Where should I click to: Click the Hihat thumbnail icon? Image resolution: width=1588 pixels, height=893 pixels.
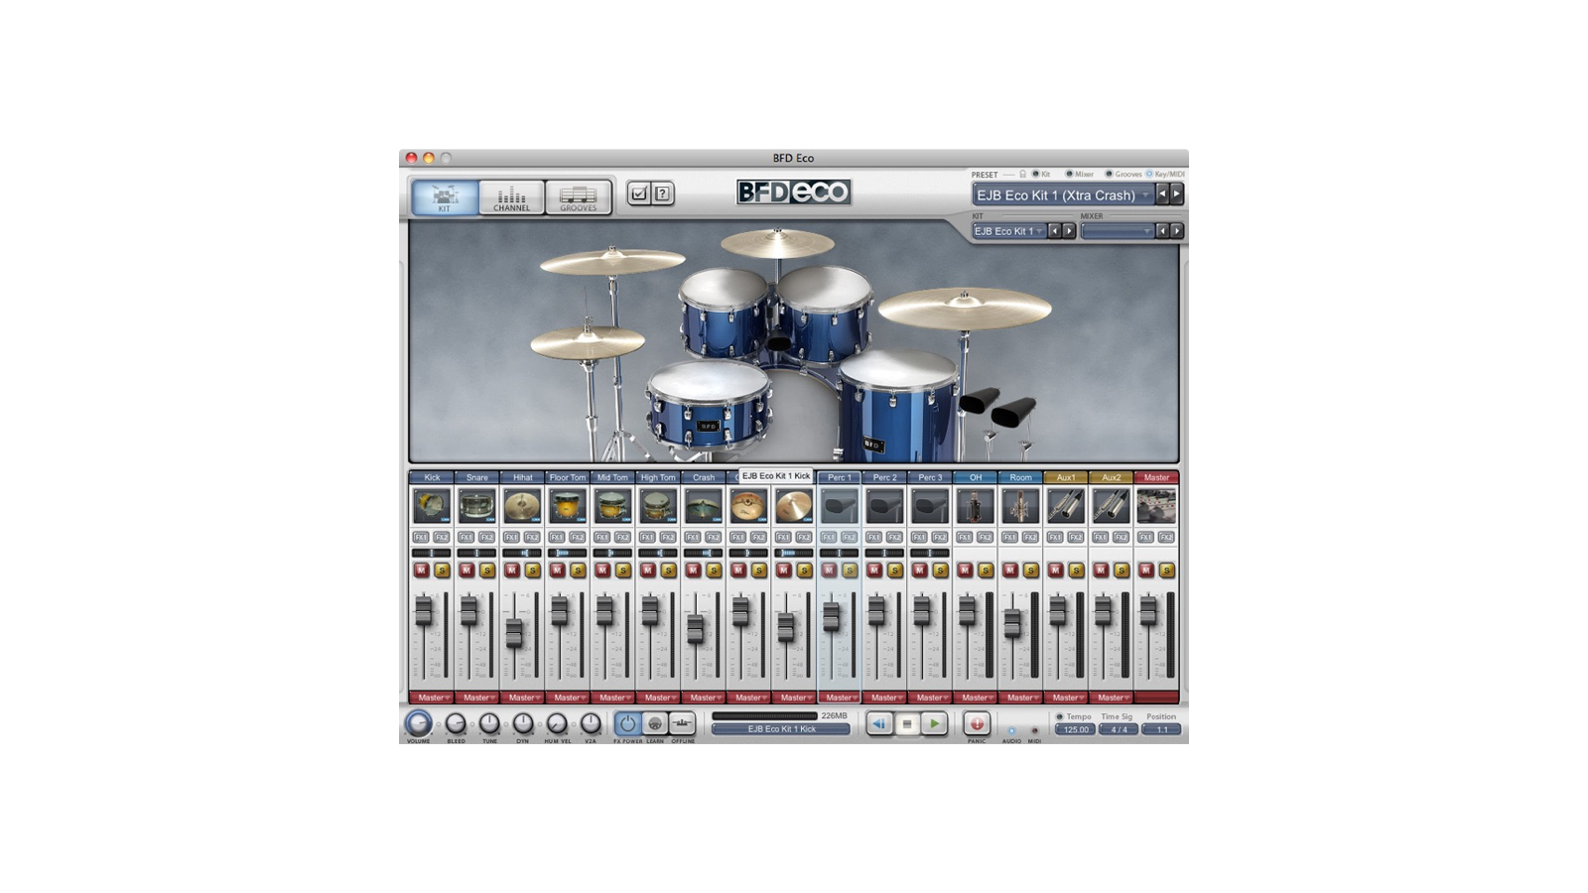point(522,506)
